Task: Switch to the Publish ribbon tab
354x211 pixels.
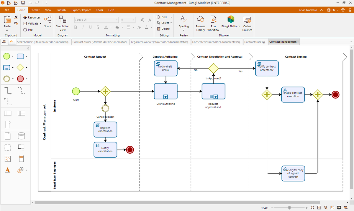Action: 61,10
